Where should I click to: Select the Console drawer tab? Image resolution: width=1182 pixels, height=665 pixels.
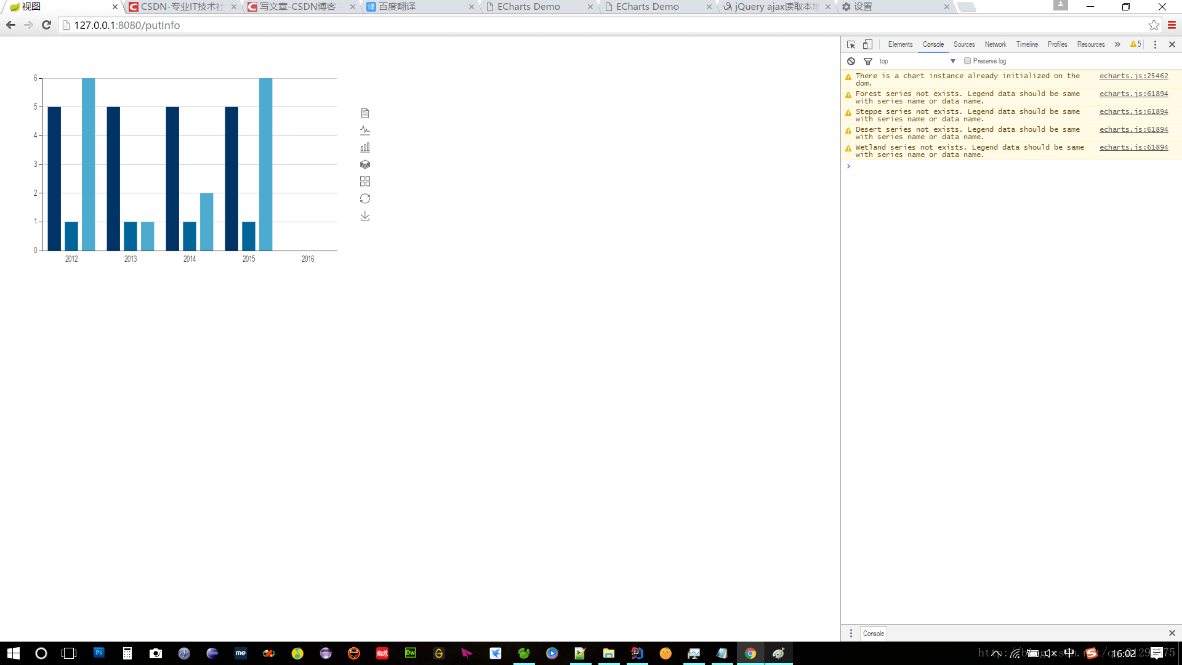874,633
